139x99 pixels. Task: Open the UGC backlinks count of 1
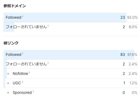click(124, 83)
